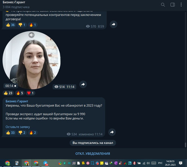187x167 pixels.
Task: Click the Вы подписались на канал notice
Action: (93, 143)
